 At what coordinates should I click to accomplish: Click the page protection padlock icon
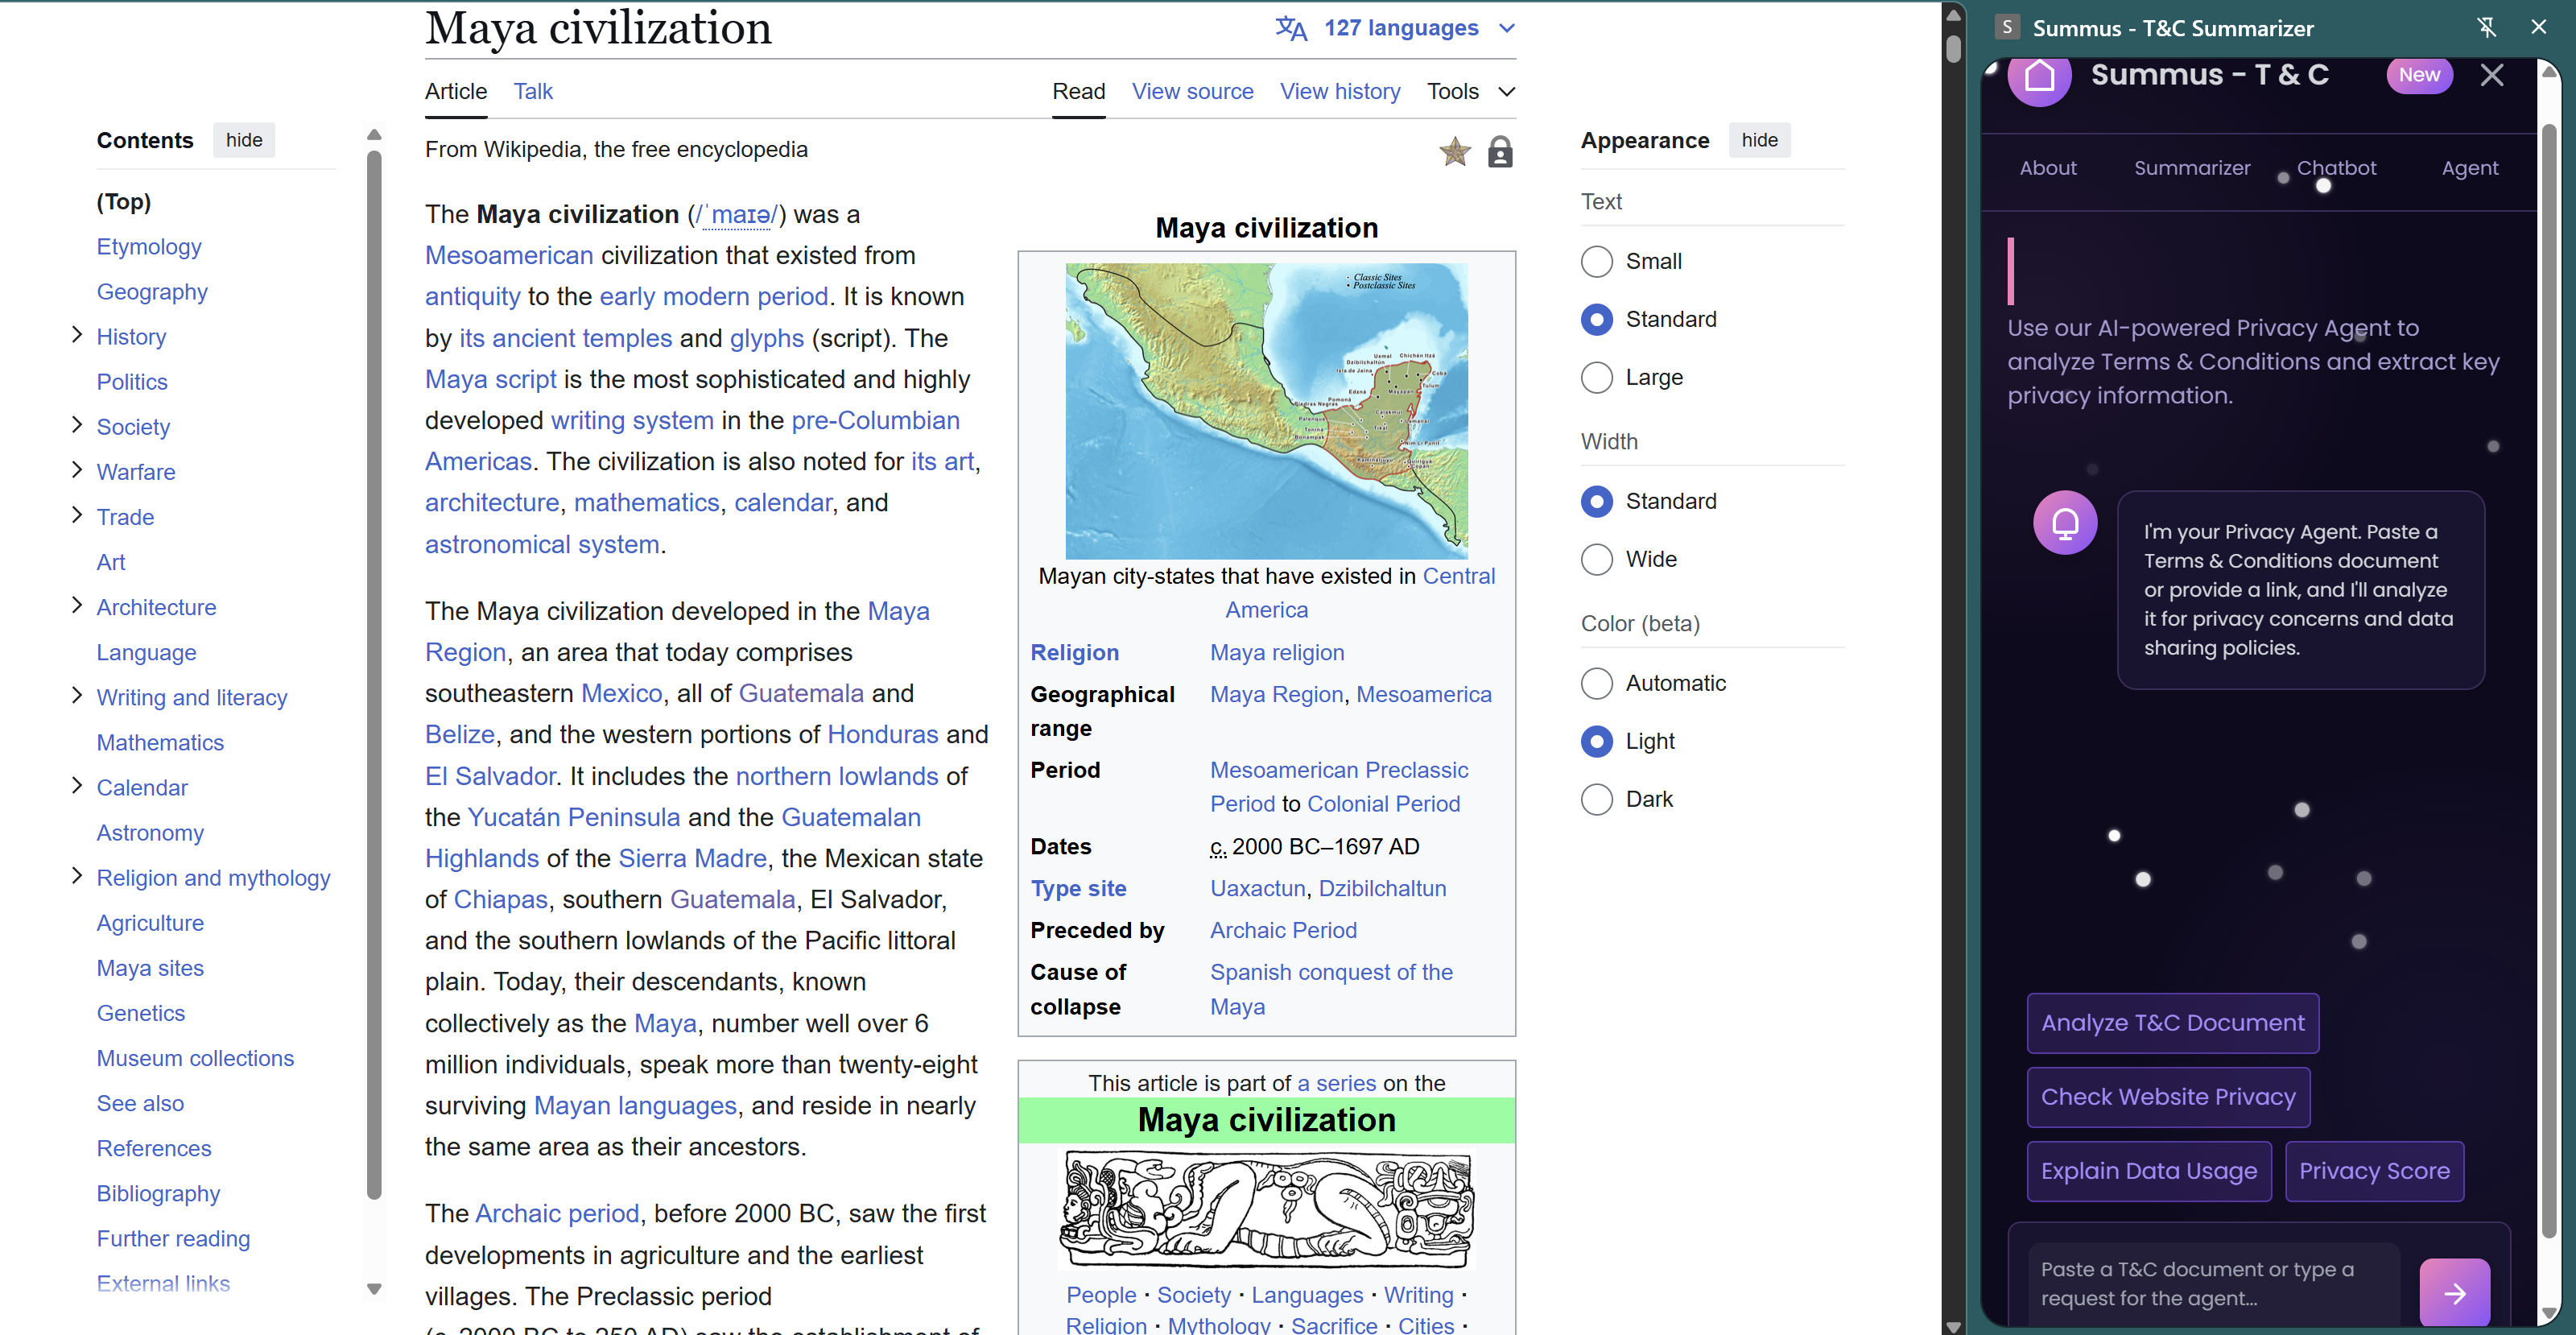(1499, 152)
